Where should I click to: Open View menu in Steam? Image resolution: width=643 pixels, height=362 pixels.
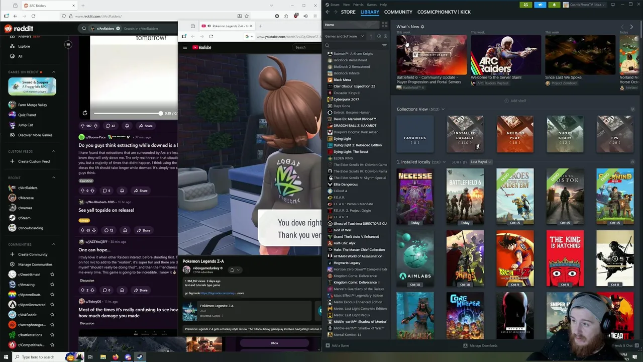(x=346, y=5)
